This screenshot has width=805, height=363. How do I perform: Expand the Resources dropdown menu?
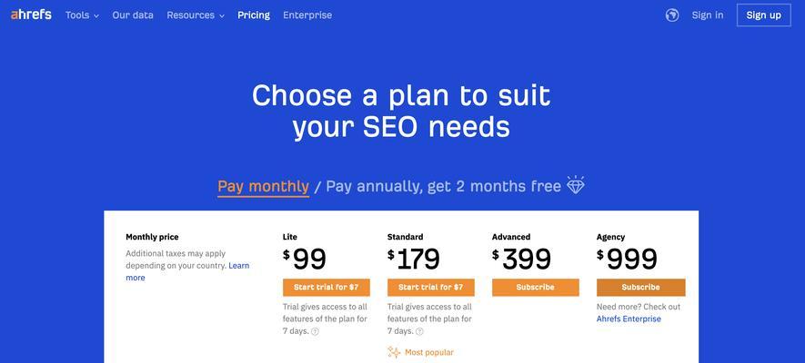(x=196, y=15)
